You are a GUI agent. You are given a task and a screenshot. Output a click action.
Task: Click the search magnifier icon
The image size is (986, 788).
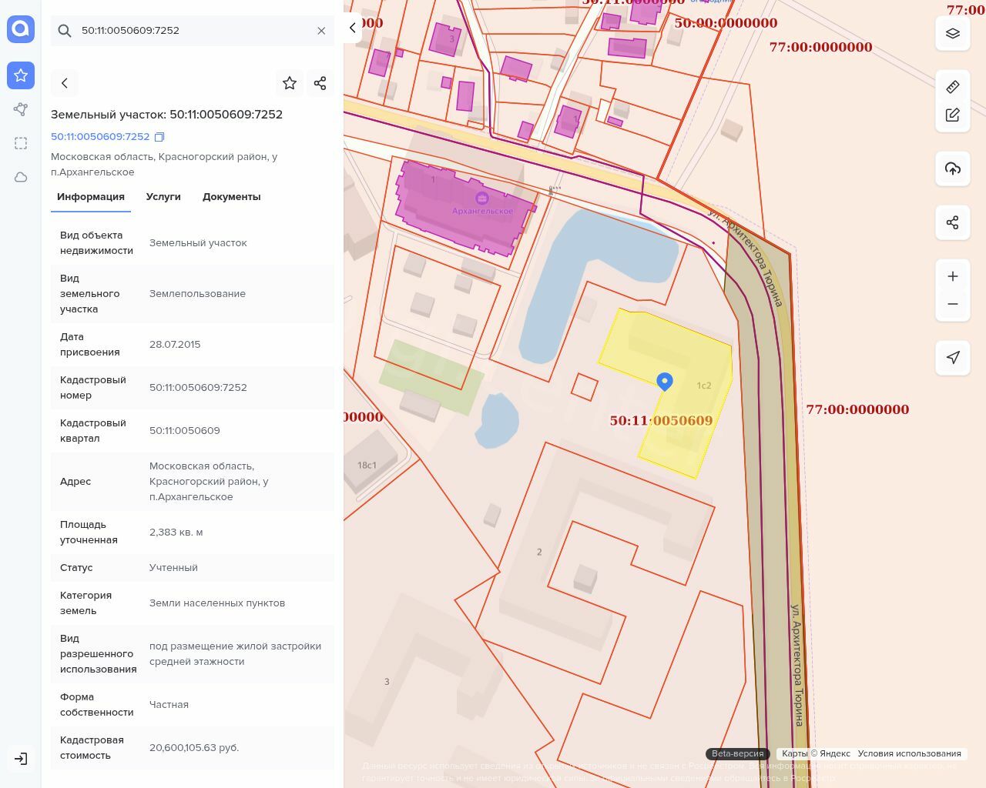[65, 31]
